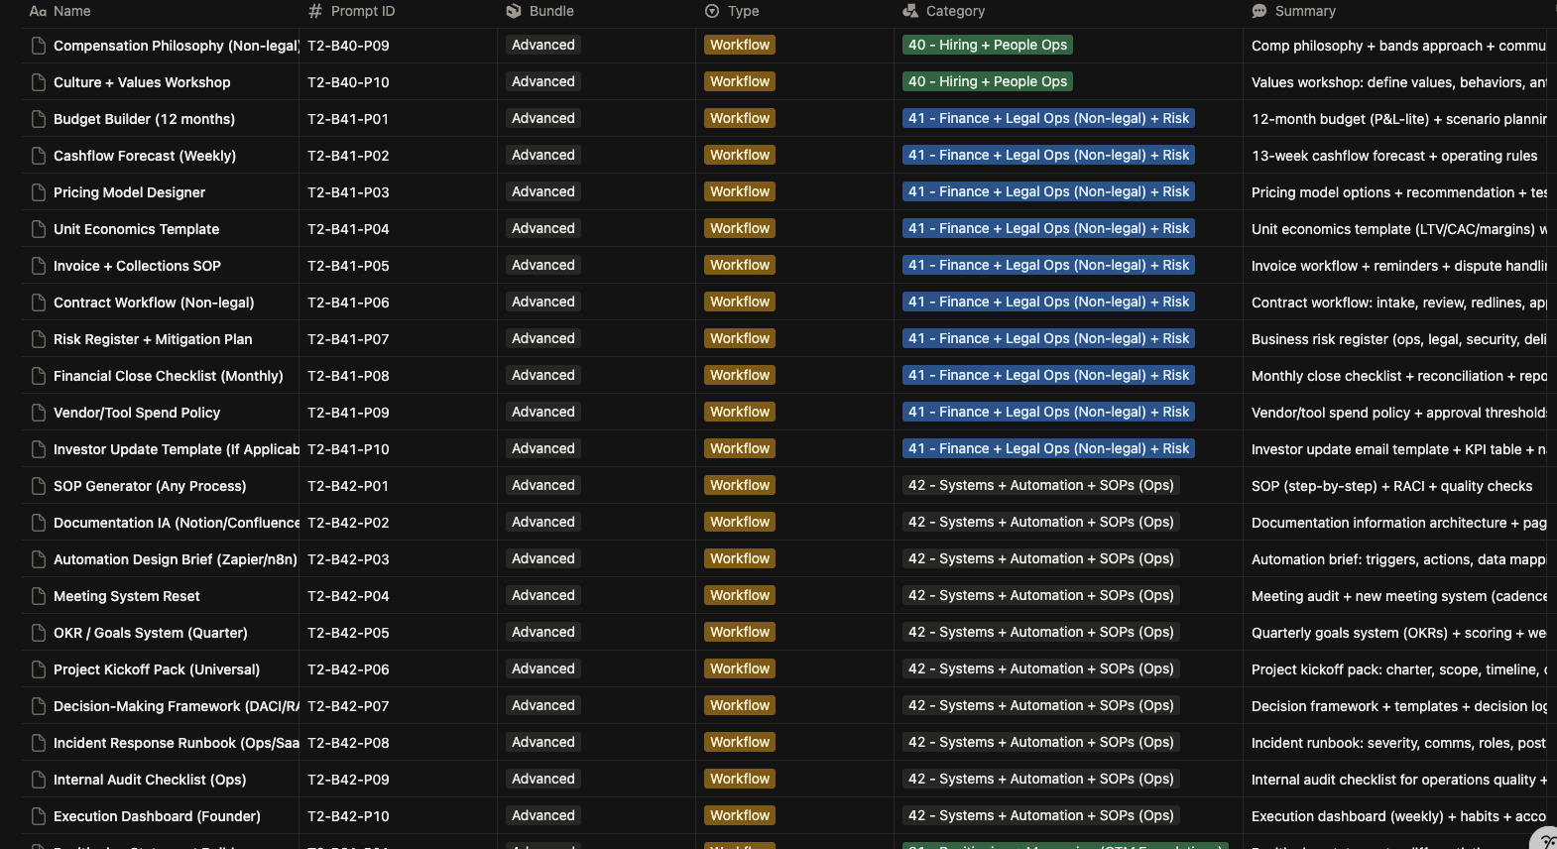Click the Advanced bundle tag for Project Kickoff Pack
This screenshot has height=849, width=1557.
[x=543, y=668]
